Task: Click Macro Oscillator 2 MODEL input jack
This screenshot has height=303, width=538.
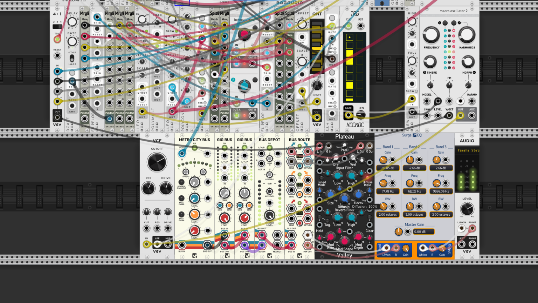Action: click(427, 101)
